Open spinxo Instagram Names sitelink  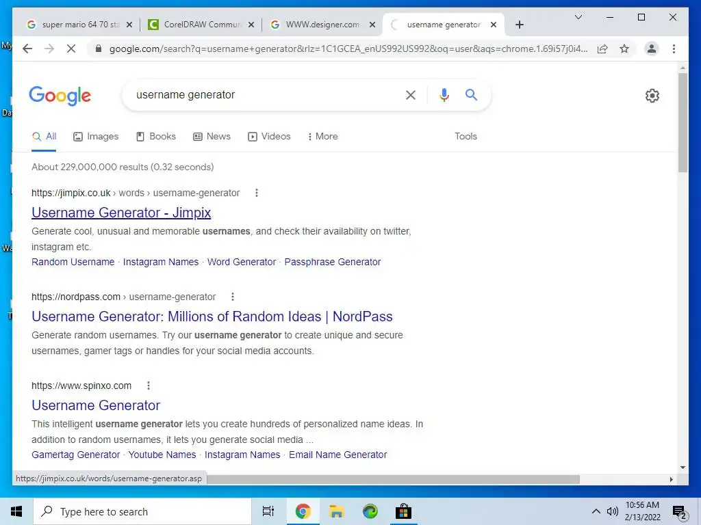pyautogui.click(x=242, y=455)
